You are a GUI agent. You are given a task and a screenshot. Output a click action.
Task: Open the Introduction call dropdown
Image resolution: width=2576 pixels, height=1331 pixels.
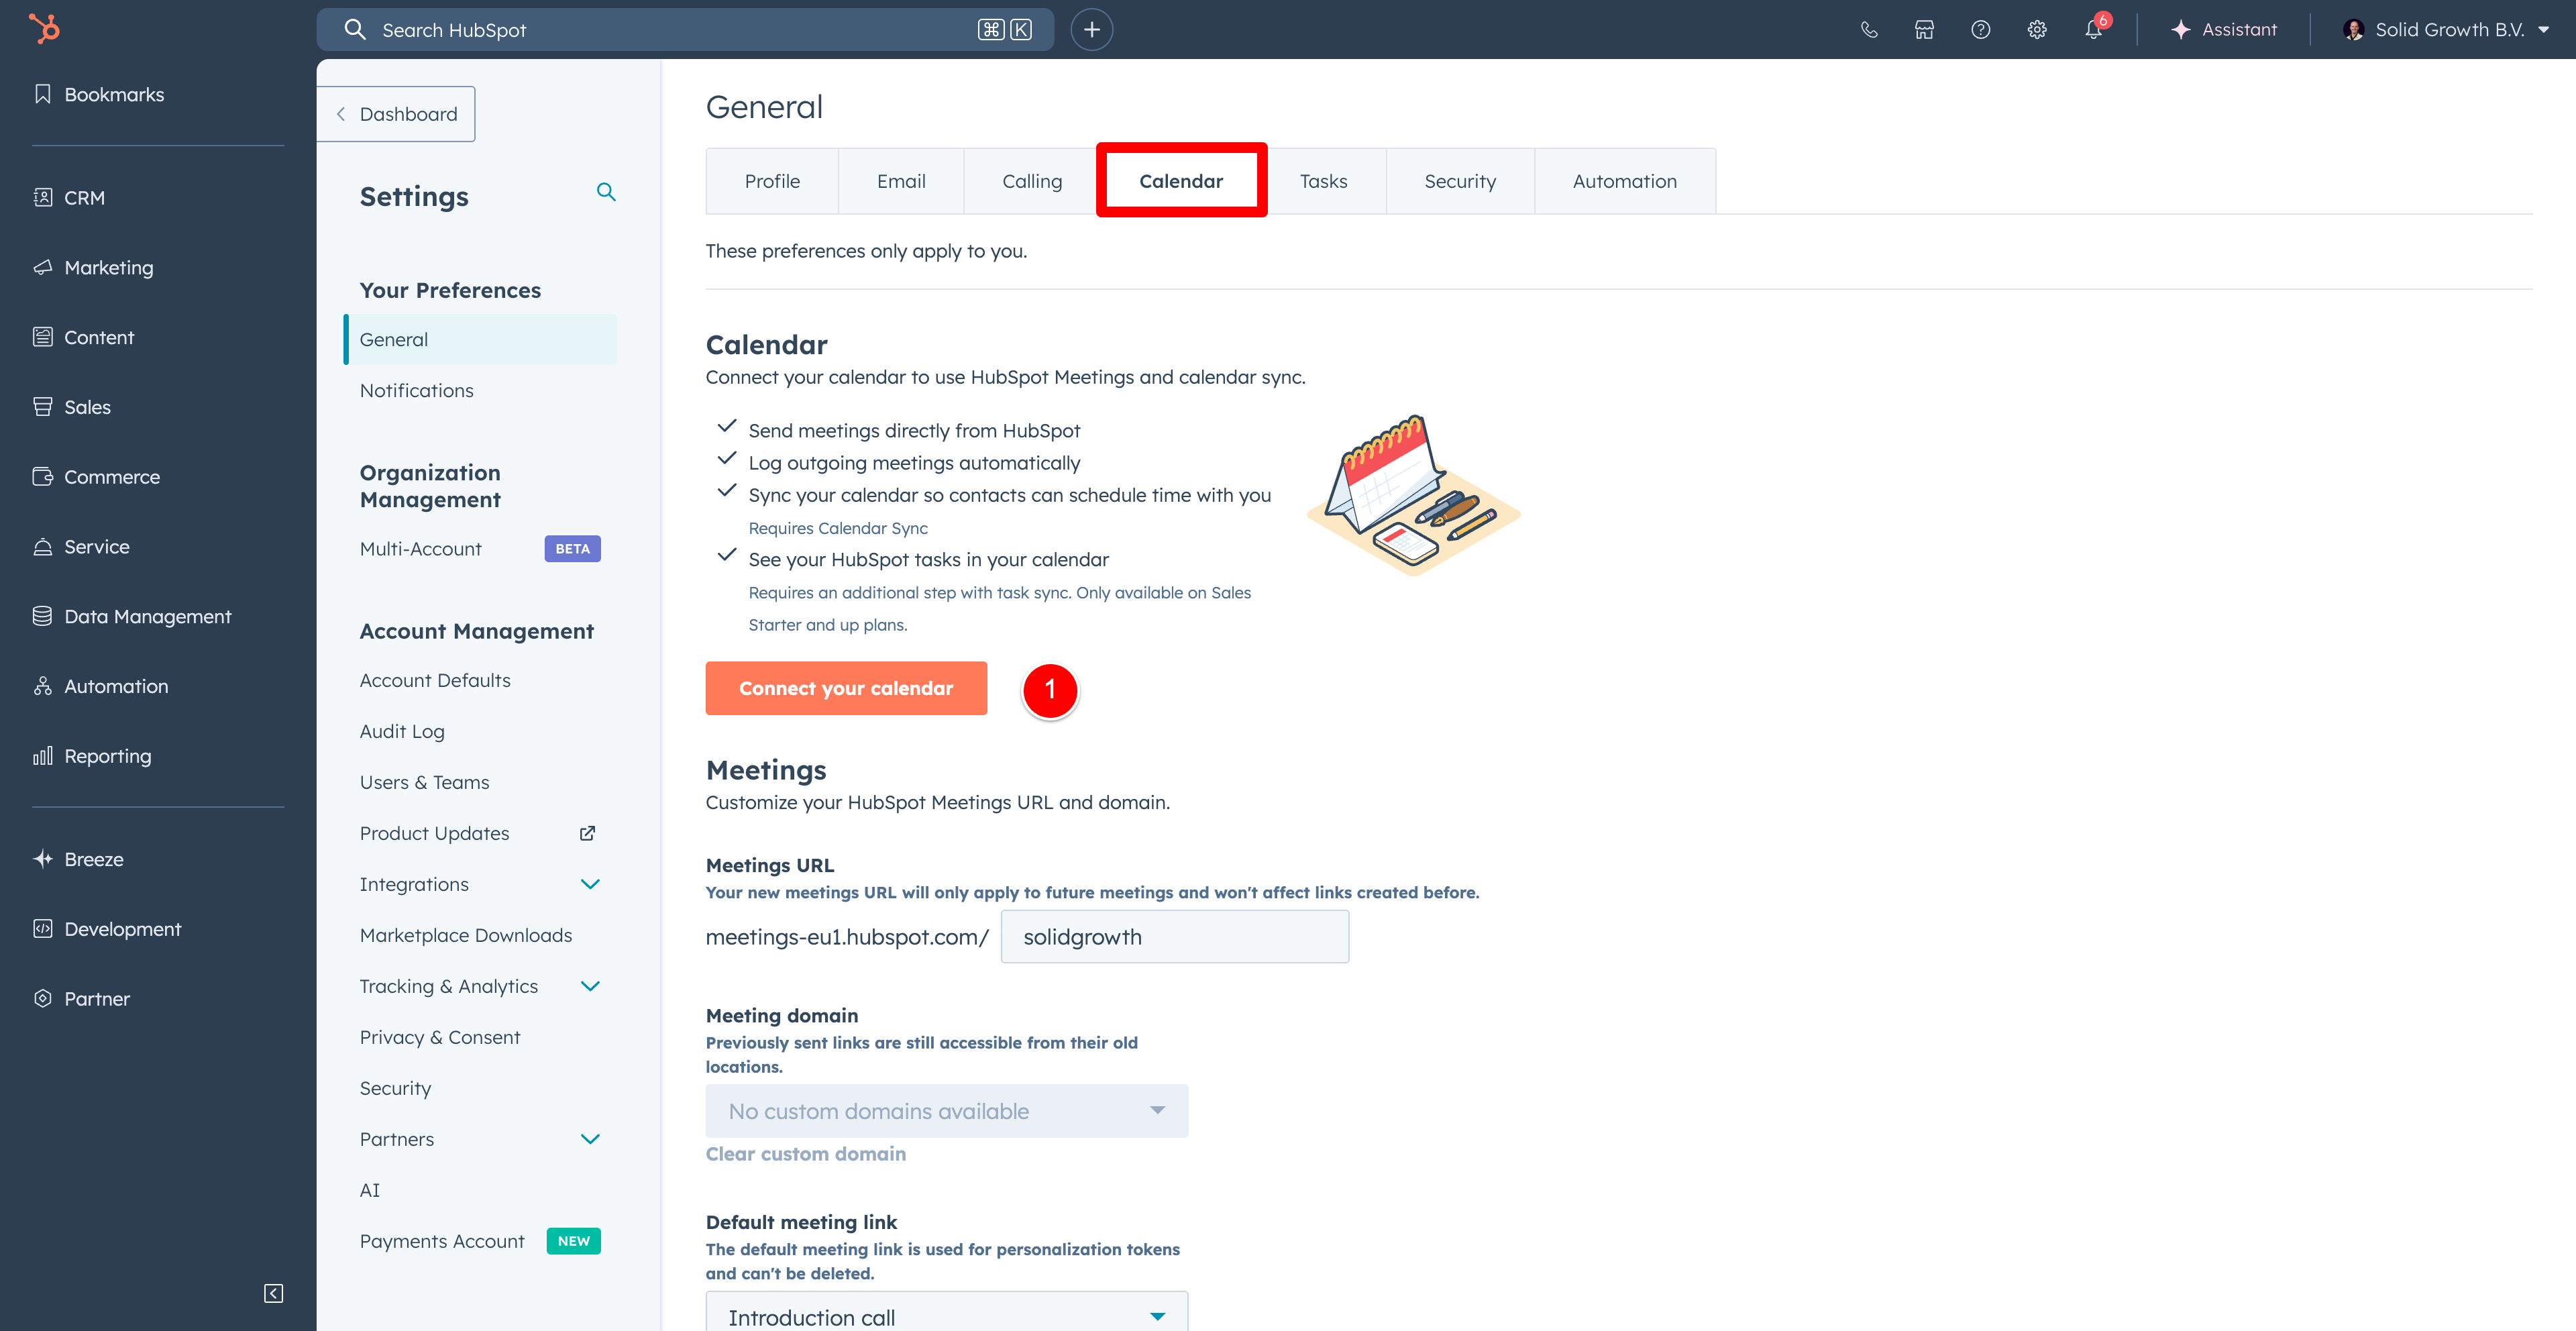click(x=946, y=1316)
